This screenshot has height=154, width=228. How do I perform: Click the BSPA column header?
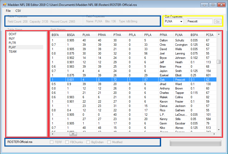point(197,35)
